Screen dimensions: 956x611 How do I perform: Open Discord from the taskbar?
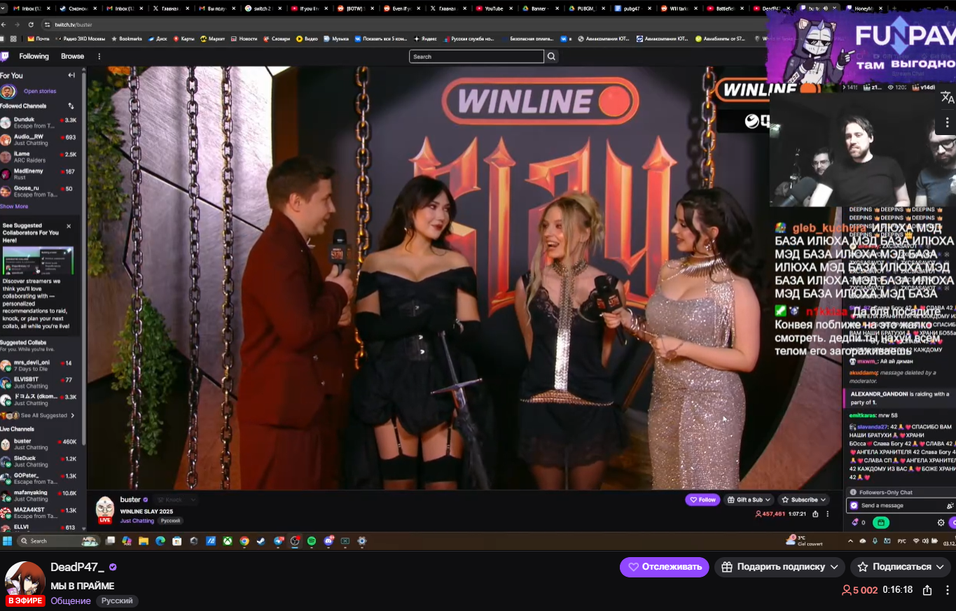click(328, 541)
